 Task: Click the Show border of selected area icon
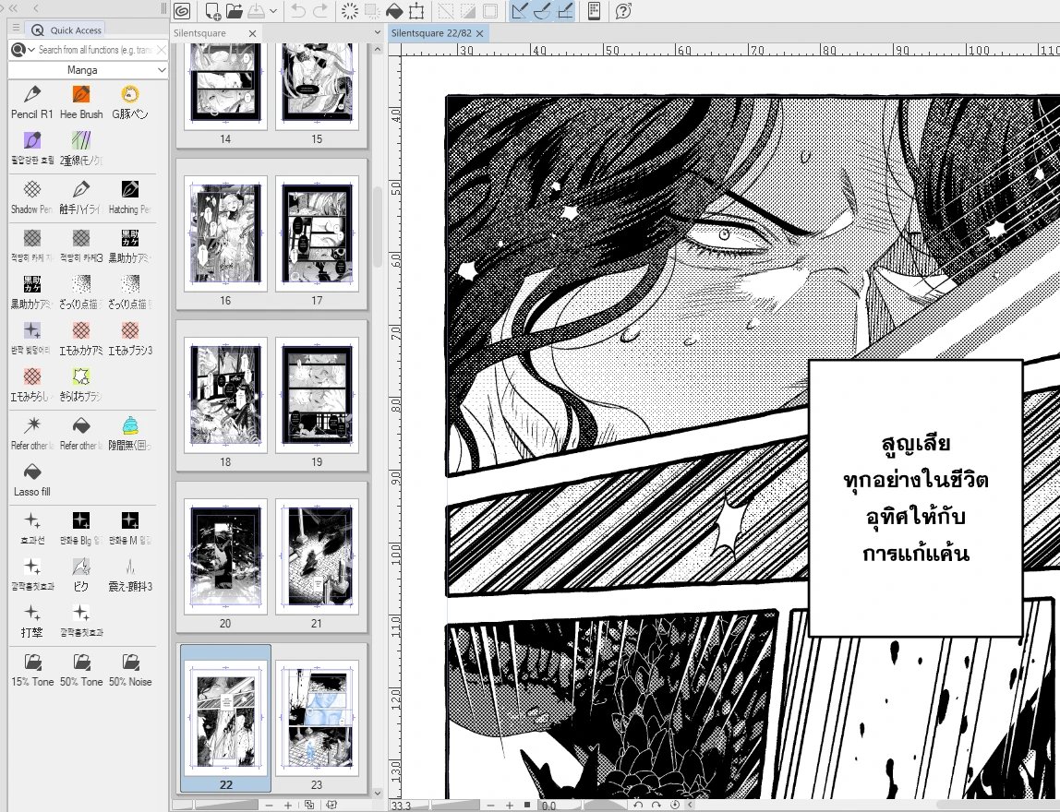[490, 11]
